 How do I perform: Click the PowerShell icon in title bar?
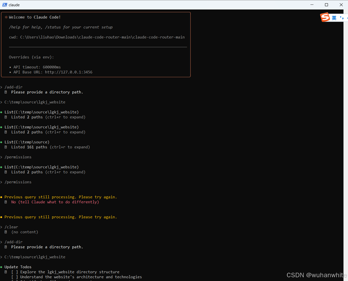pos(5,5)
